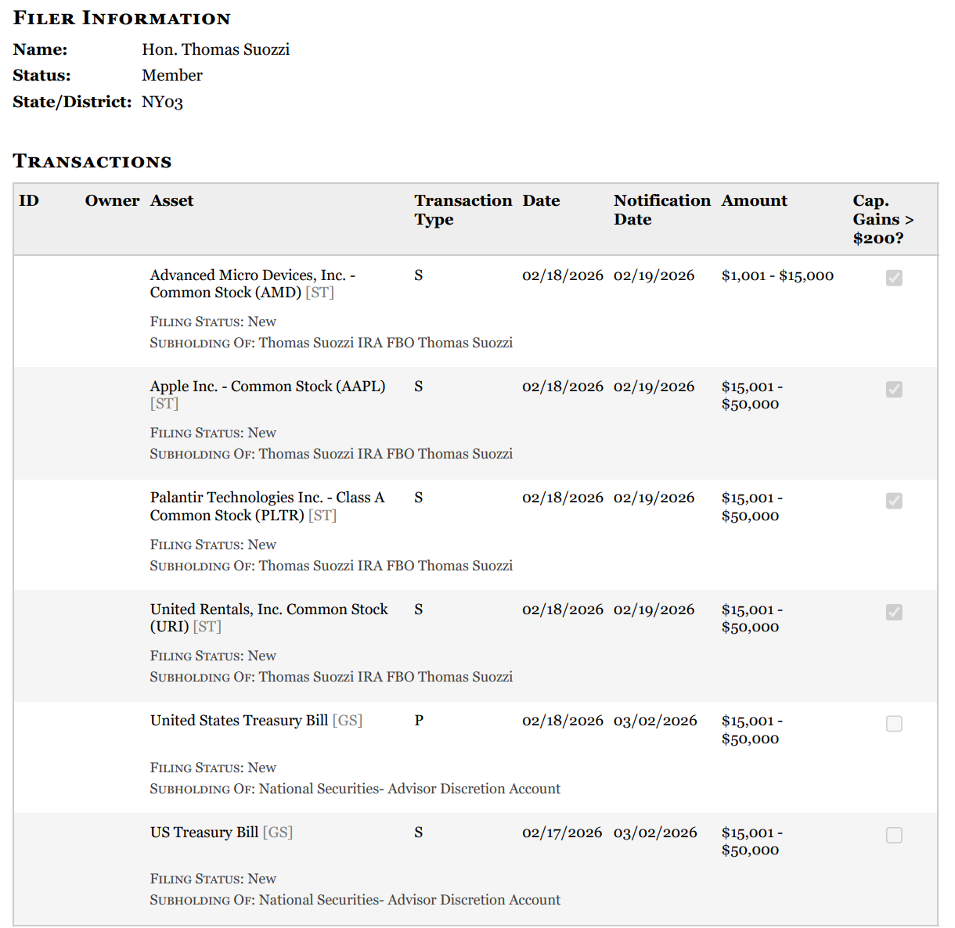Click the Transaction Type column header

click(463, 210)
